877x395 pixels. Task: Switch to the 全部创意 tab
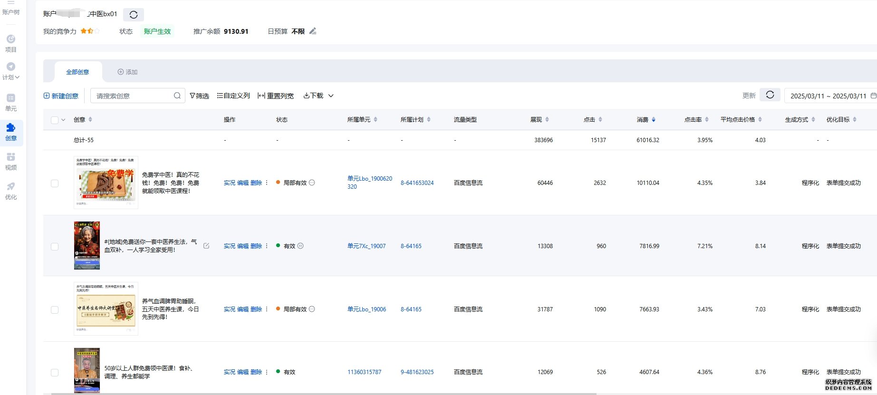tap(77, 72)
